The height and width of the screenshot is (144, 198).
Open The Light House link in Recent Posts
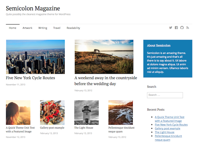[165, 132]
